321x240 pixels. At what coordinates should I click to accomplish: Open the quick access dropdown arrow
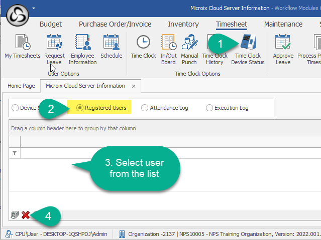[34, 9]
